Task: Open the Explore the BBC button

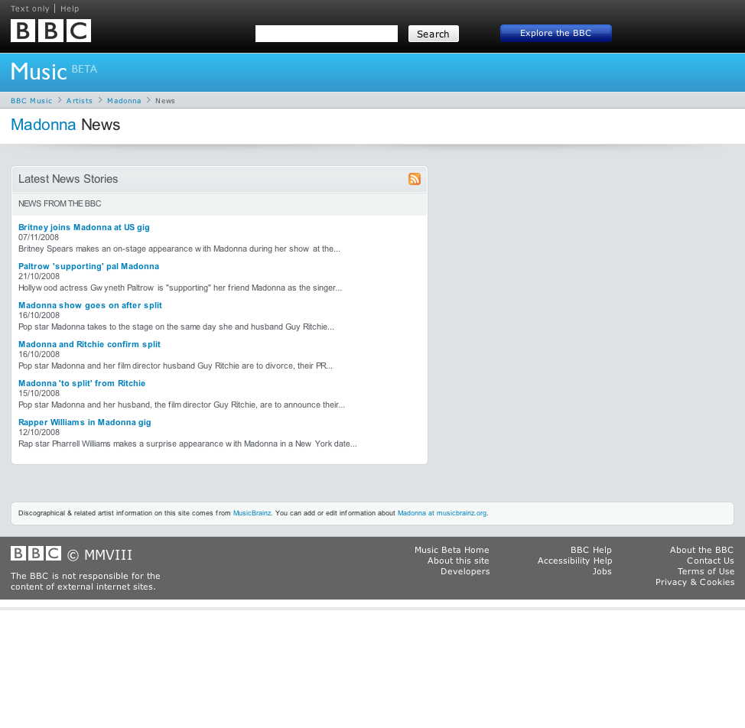Action: [555, 33]
